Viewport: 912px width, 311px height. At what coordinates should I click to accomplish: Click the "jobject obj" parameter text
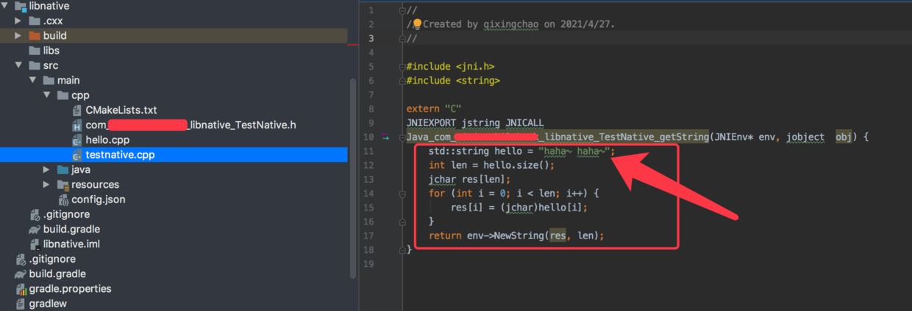[818, 137]
